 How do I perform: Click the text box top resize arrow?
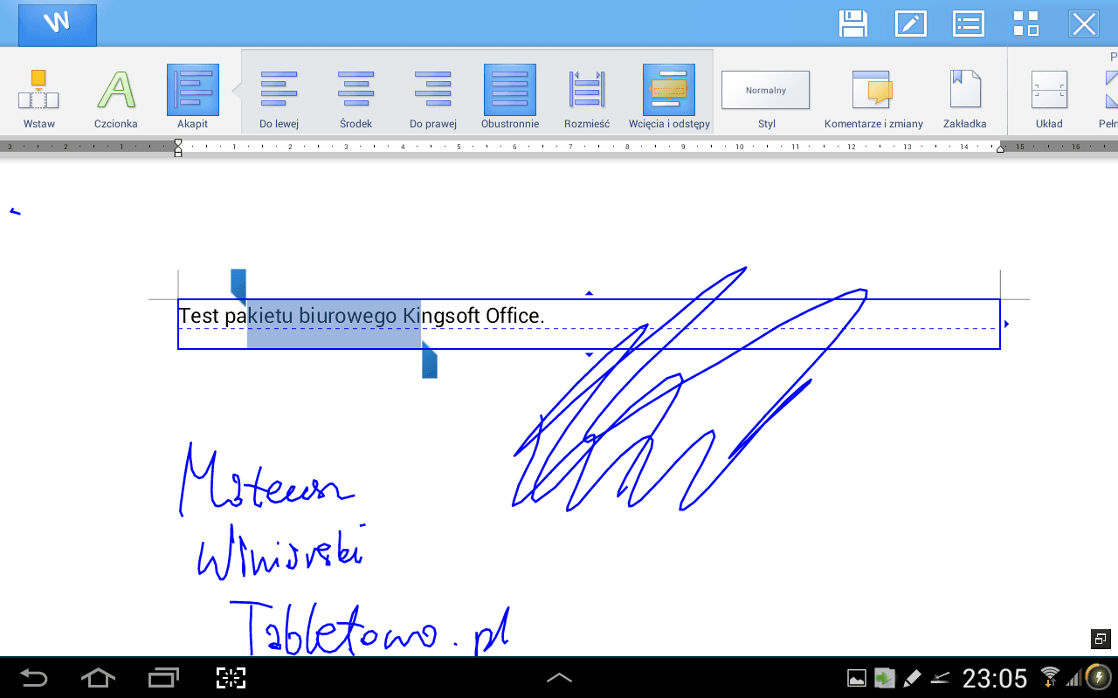pyautogui.click(x=589, y=293)
